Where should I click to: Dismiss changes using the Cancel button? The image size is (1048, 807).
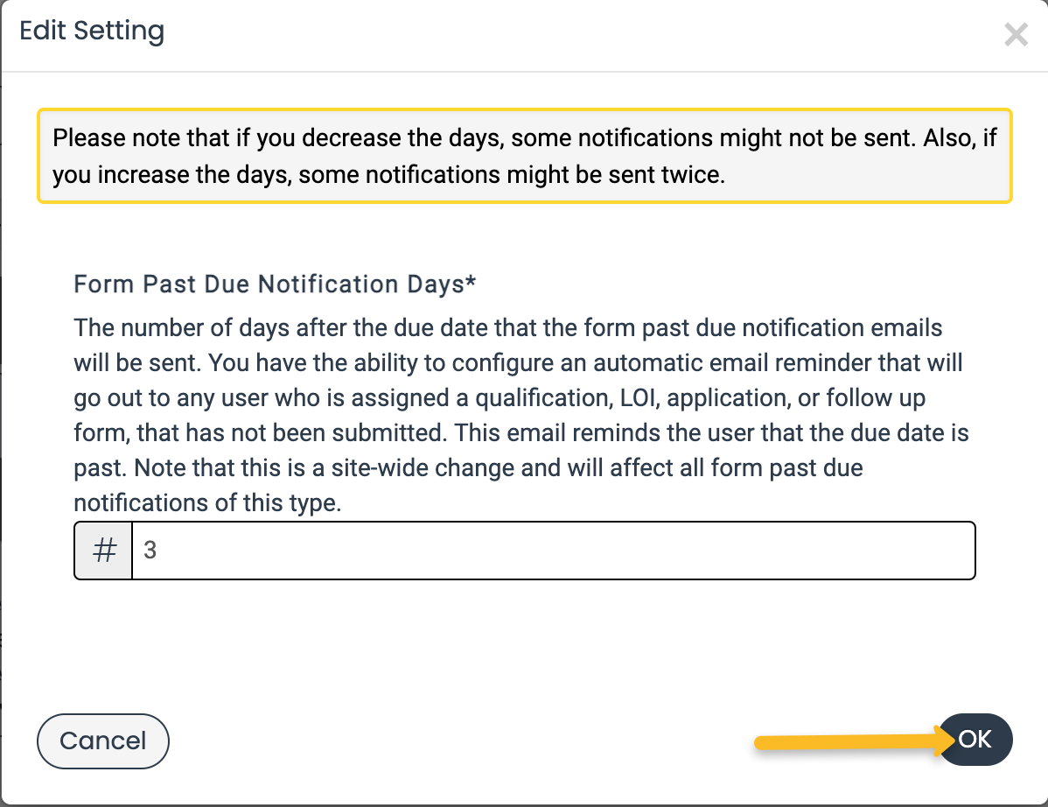103,740
